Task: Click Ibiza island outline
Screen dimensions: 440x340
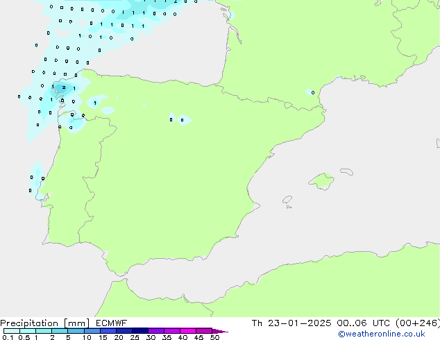Action: click(287, 200)
